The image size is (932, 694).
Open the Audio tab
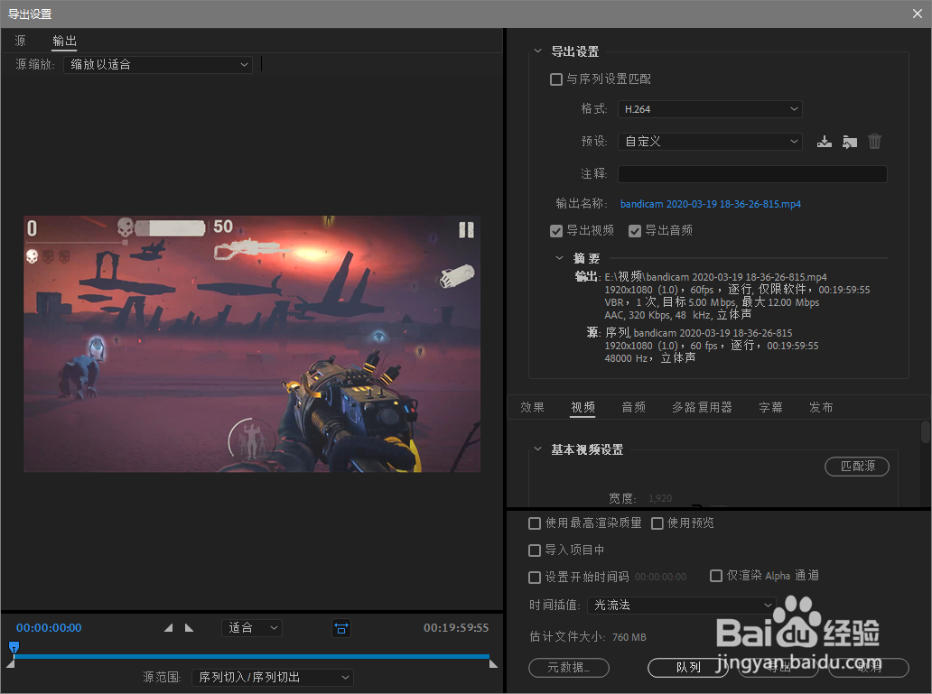pos(634,407)
